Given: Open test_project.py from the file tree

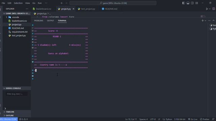Looking at the screenshot, I should coord(19,36).
